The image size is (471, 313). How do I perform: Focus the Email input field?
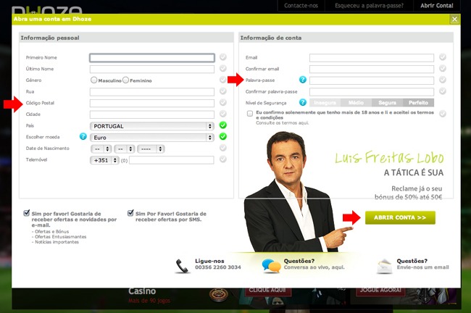tap(372, 58)
